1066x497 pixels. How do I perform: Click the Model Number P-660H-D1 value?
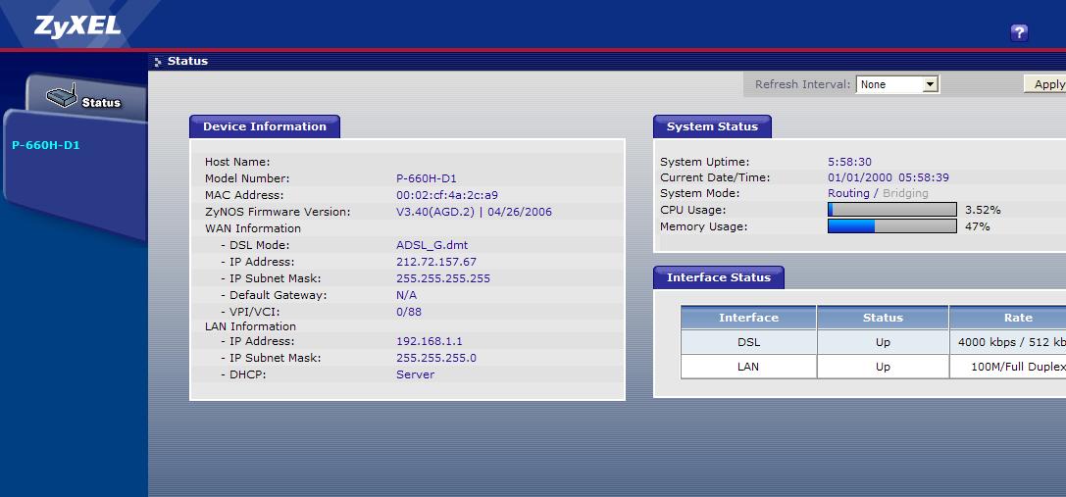(427, 178)
